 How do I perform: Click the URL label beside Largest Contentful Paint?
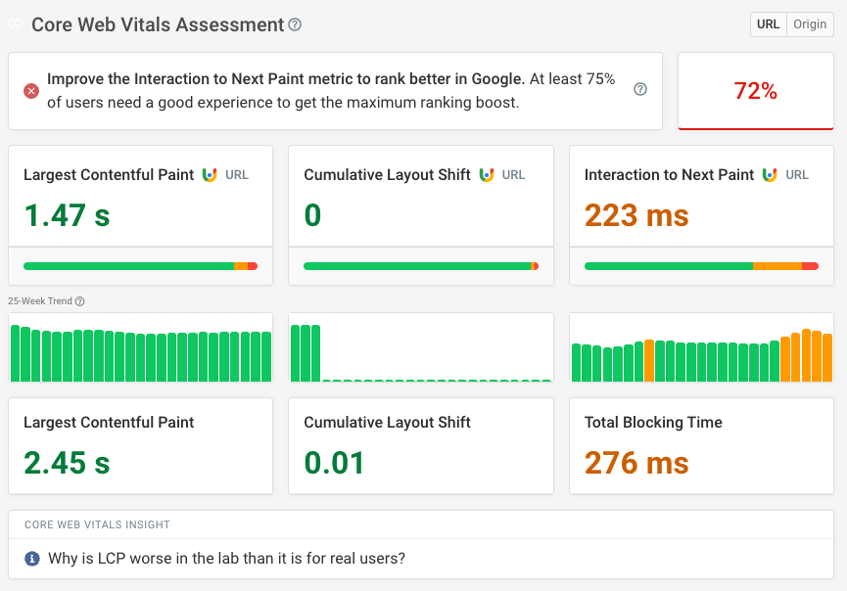click(x=236, y=174)
